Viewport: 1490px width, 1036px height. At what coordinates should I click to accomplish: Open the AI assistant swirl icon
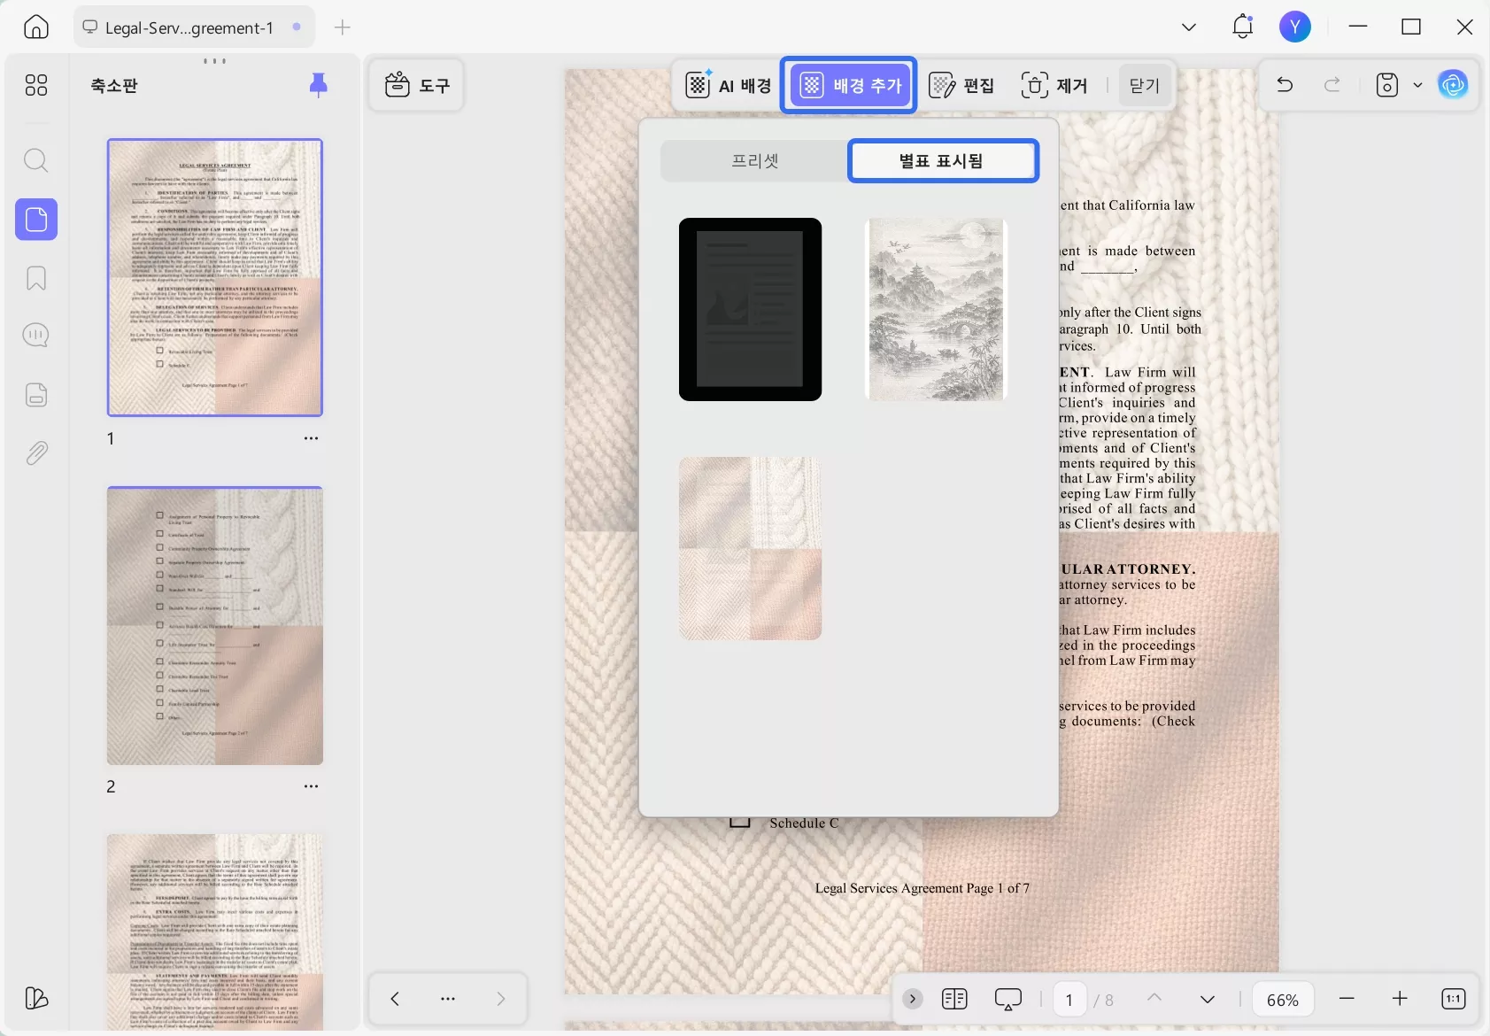(1453, 85)
